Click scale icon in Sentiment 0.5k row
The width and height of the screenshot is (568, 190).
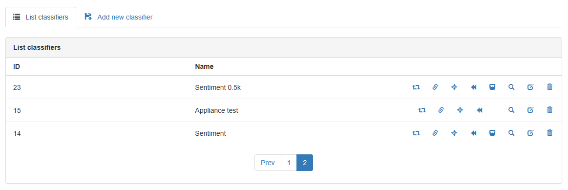click(492, 87)
